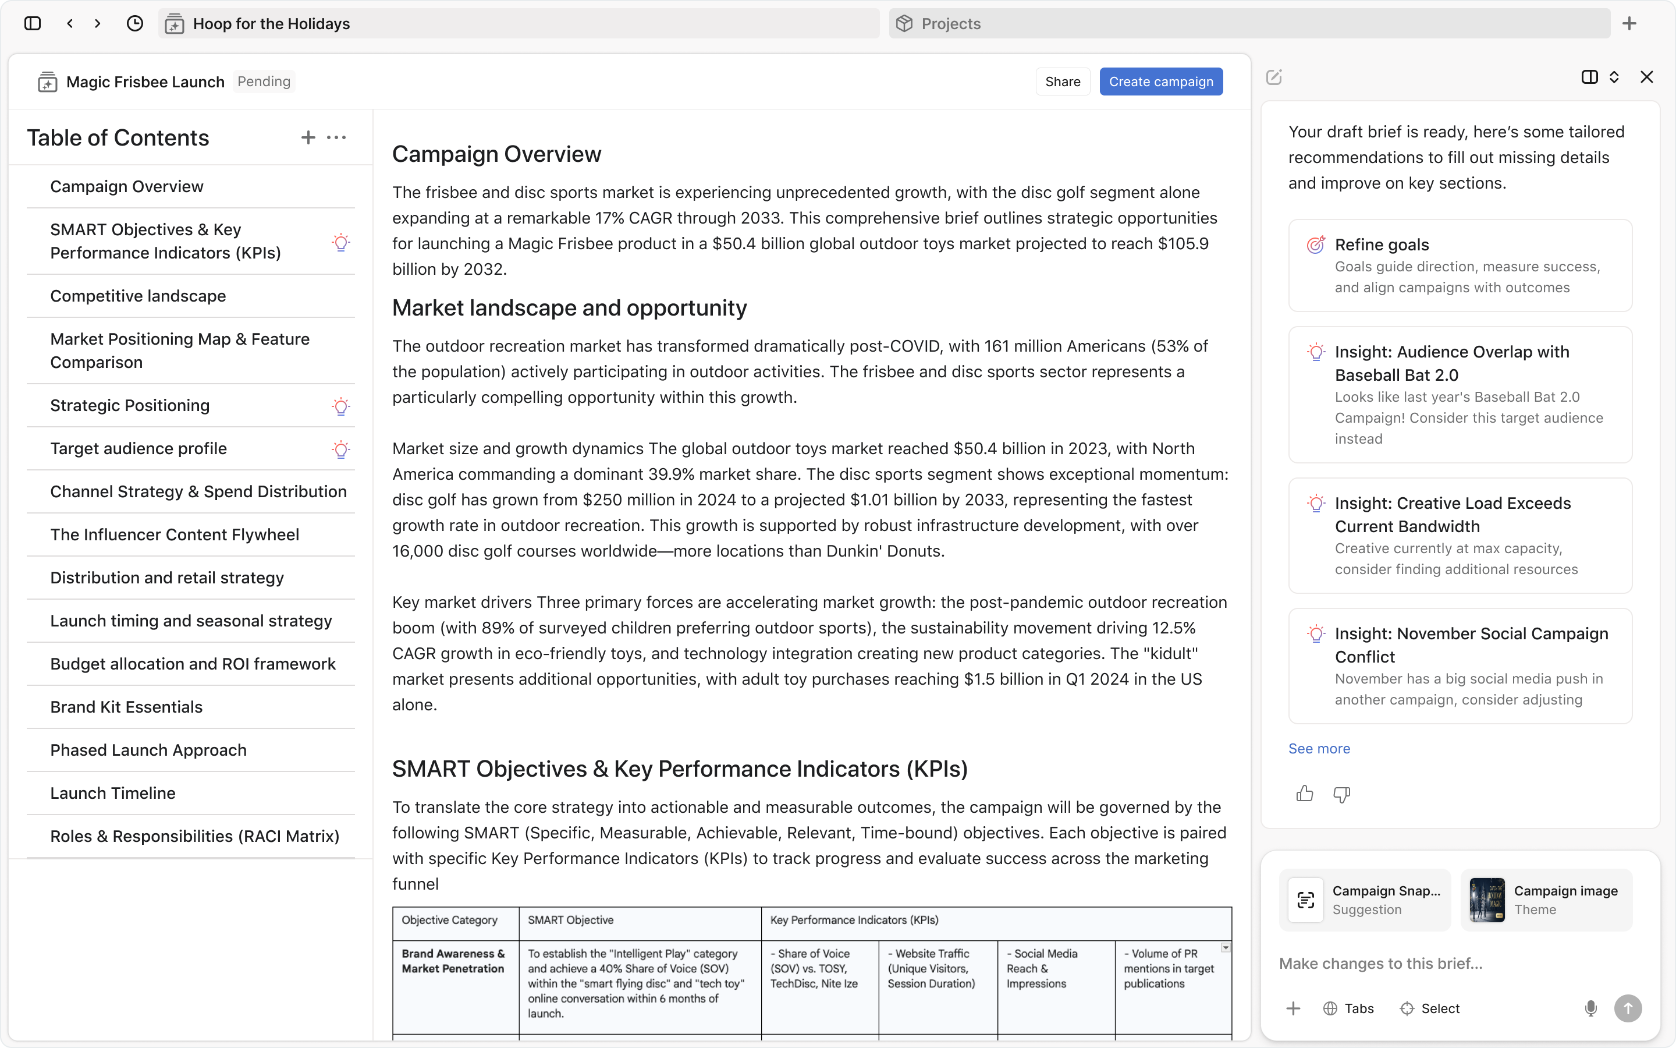Toggle the left sidebar panel icon
1676x1048 pixels.
[33, 23]
